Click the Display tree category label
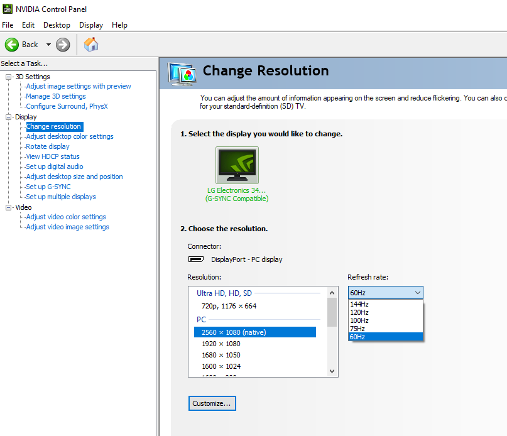The width and height of the screenshot is (507, 436). 26,117
